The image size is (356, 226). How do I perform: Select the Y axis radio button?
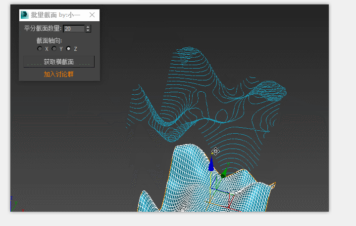pyautogui.click(x=54, y=49)
